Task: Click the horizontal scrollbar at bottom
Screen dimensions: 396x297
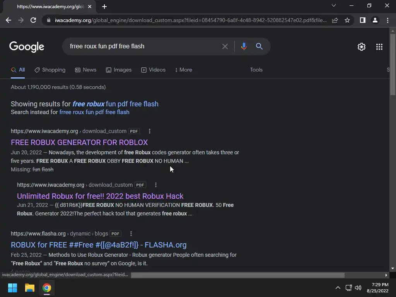Action: (237, 275)
